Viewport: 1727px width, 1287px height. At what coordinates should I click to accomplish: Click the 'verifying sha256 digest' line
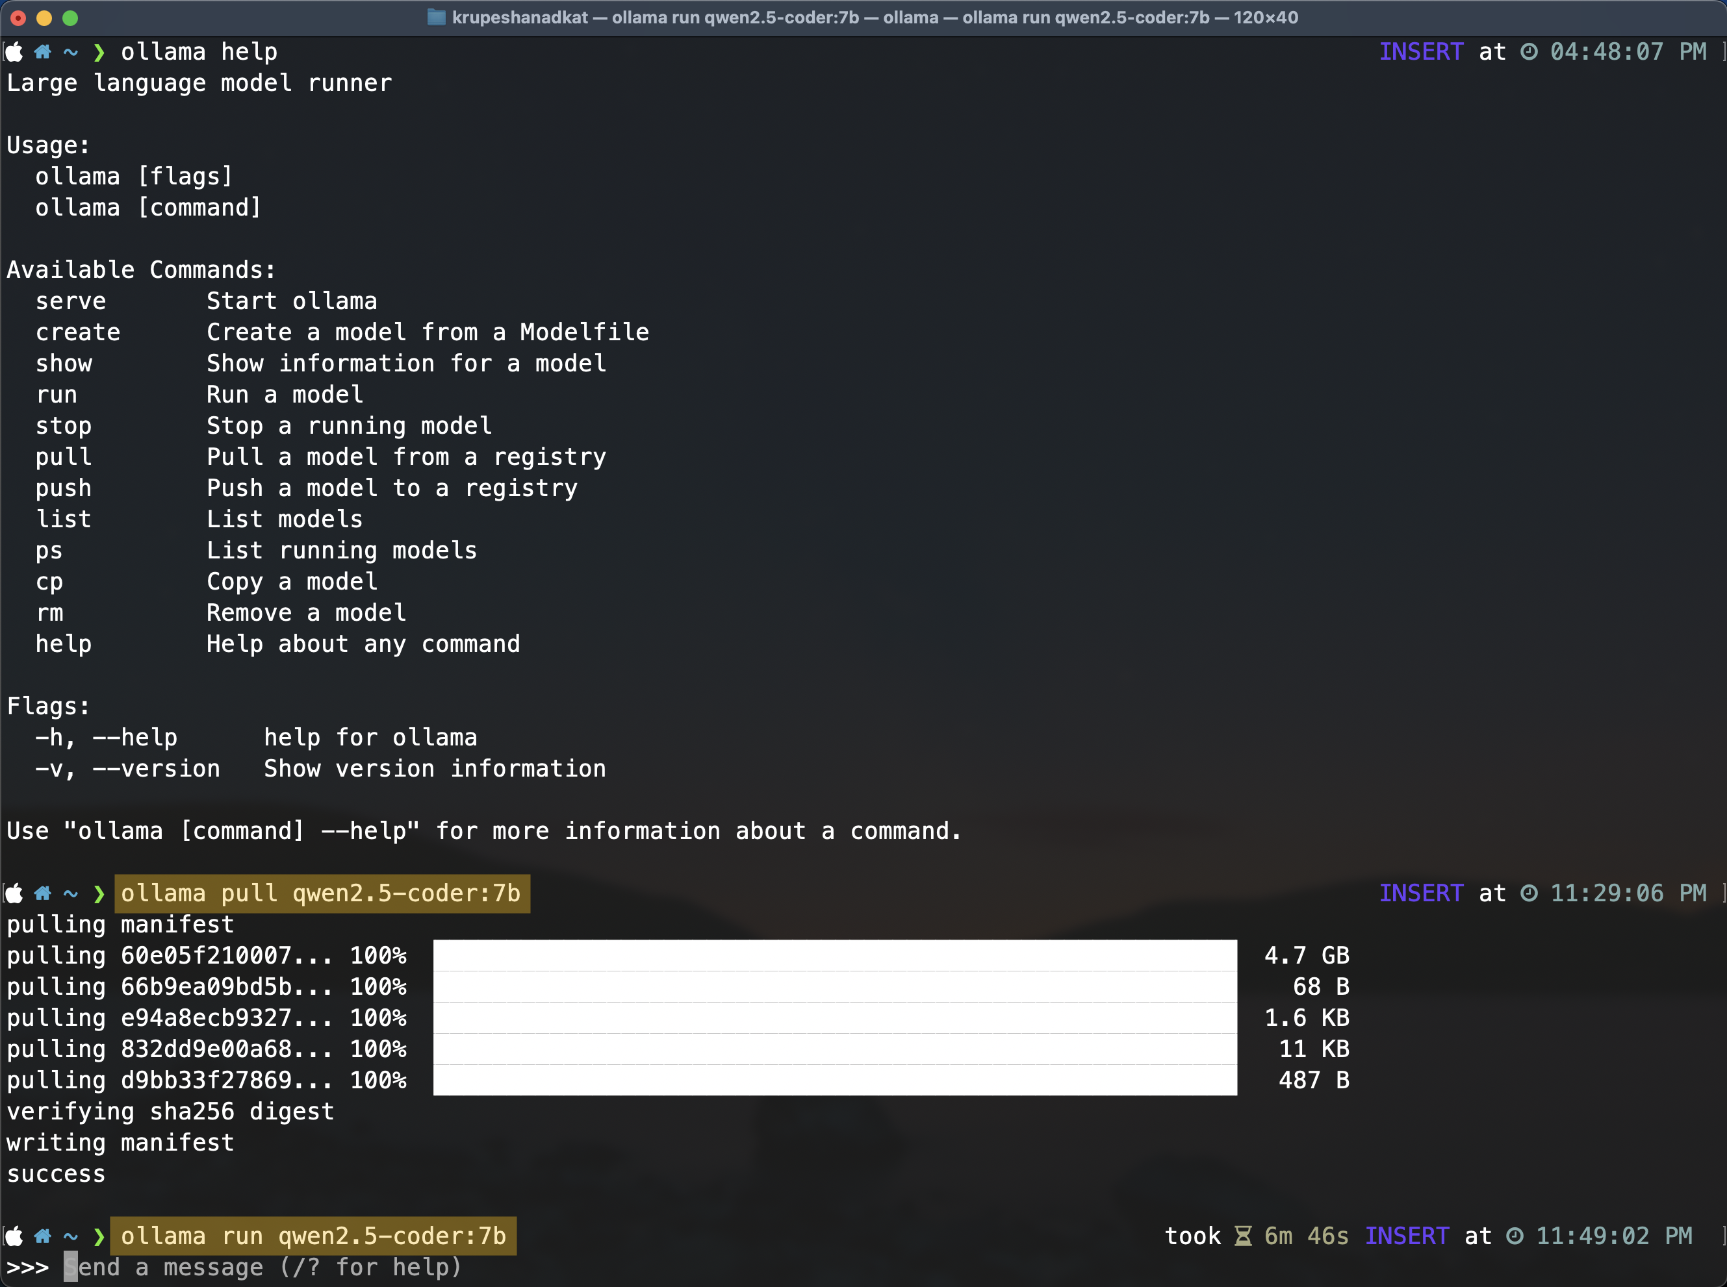[x=170, y=1112]
